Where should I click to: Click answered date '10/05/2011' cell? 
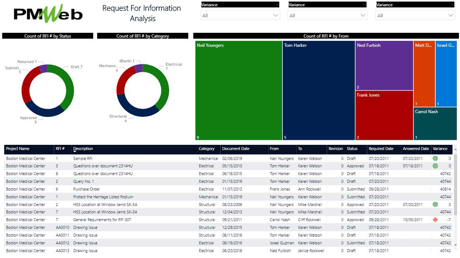[413, 220]
